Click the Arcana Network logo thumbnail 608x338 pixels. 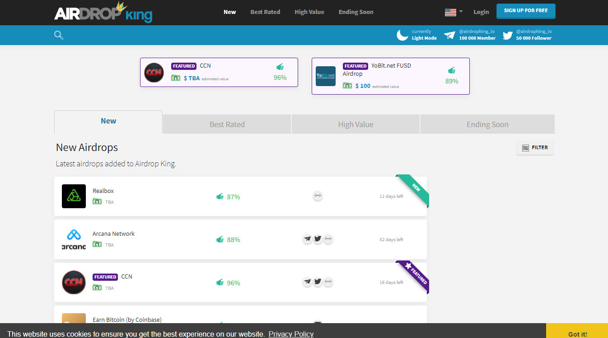point(74,239)
